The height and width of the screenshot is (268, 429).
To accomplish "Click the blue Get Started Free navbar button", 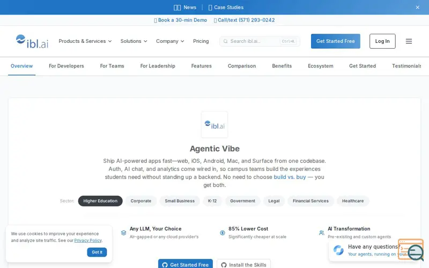I will 336,41.
